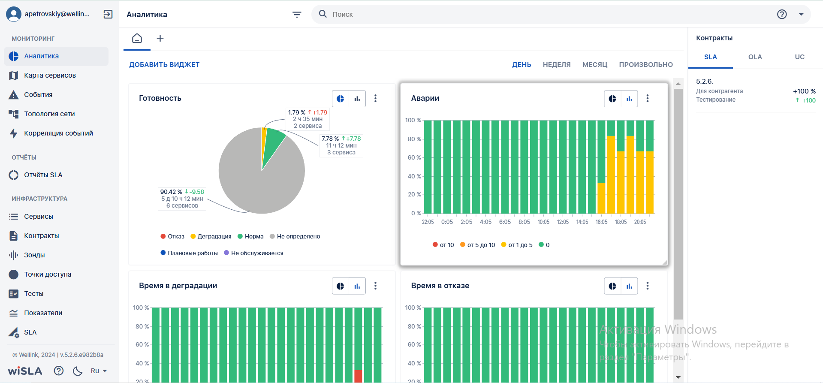Switch to the OLA contracts tab
This screenshot has width=823, height=383.
point(755,57)
